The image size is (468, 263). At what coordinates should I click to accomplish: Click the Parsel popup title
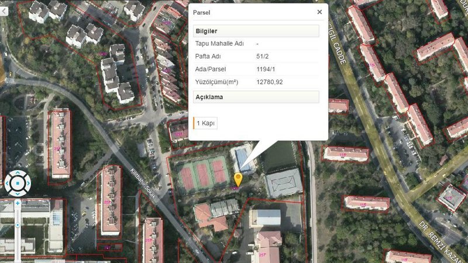pos(202,12)
